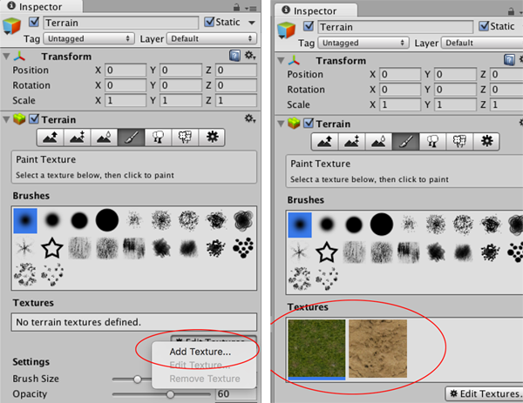Click Position X field in left Inspector
This screenshot has height=403, width=523.
[x=126, y=71]
